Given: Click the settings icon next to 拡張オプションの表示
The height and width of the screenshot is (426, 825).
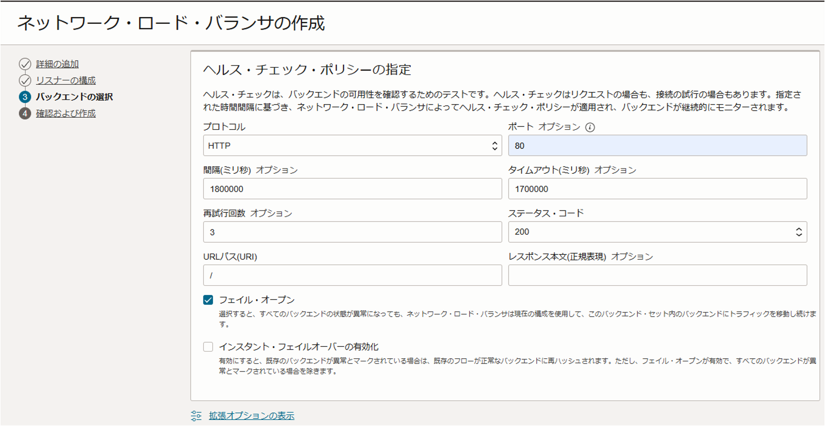Looking at the screenshot, I should coord(196,415).
